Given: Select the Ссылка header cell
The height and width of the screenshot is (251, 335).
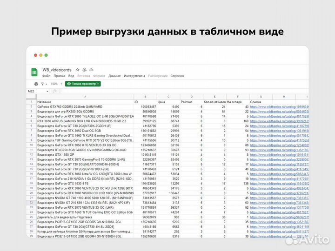Looking at the screenshot, I should (x=261, y=102).
